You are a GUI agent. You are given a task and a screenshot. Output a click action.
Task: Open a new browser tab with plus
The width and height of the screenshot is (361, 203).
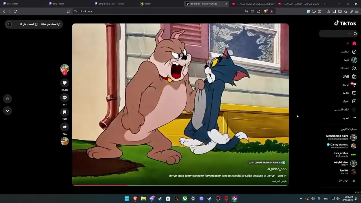[325, 4]
